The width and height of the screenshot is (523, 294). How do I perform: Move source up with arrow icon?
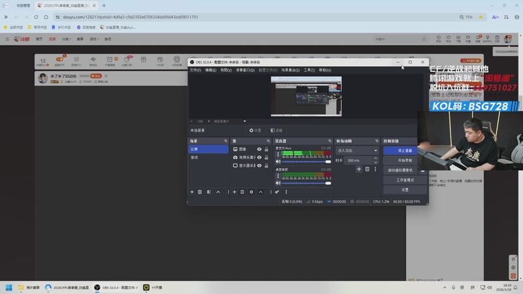[x=261, y=192]
